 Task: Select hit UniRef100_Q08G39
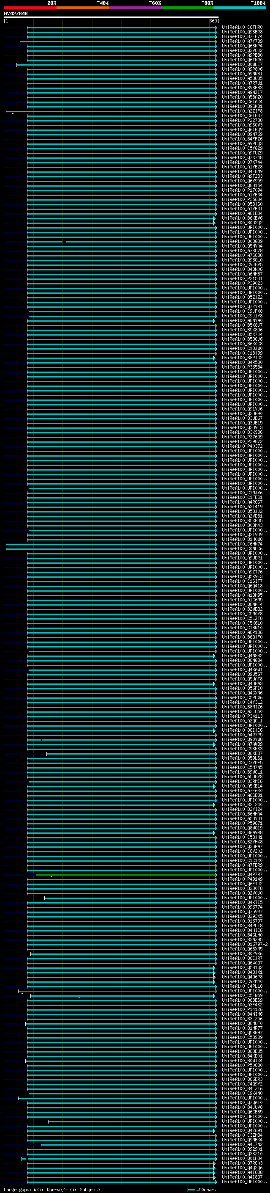pos(242,241)
